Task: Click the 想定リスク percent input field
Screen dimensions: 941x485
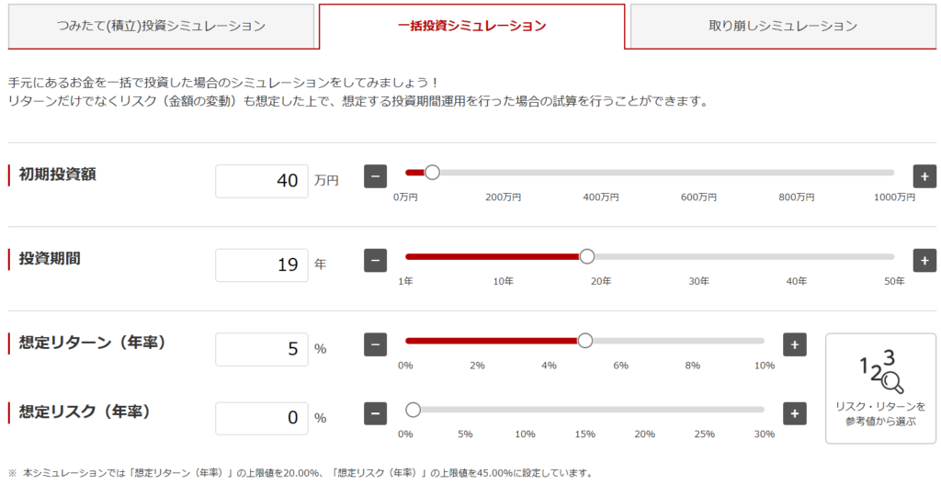Action: [x=262, y=418]
